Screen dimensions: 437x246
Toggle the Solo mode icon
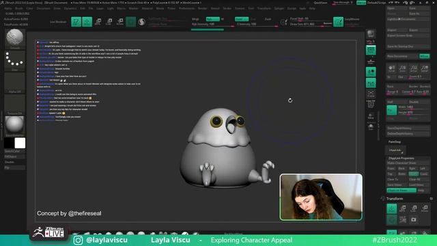[x=371, y=127]
